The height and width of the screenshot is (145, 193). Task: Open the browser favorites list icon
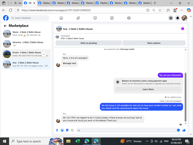pos(168,10)
